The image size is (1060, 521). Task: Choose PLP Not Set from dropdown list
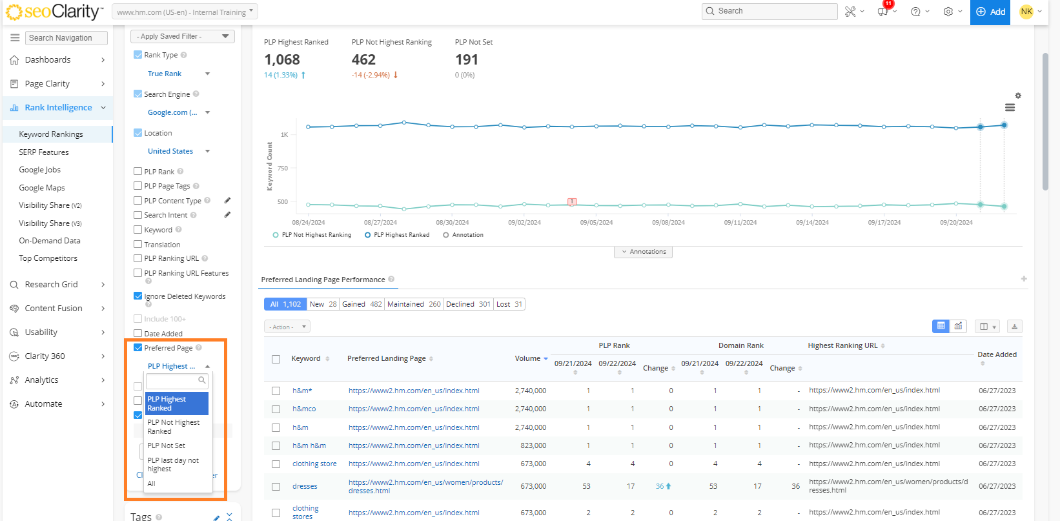tap(166, 445)
